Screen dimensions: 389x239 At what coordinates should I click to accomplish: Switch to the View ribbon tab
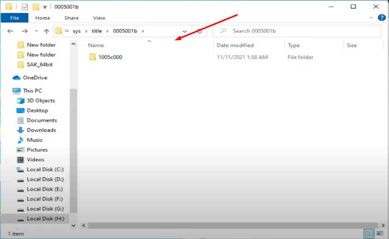click(99, 18)
